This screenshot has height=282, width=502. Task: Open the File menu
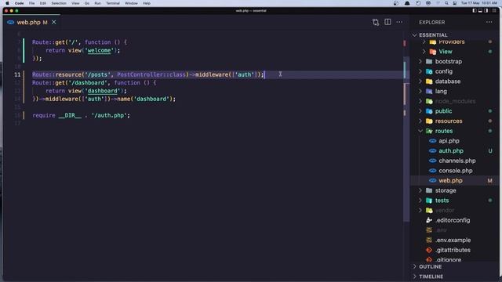[x=31, y=3]
